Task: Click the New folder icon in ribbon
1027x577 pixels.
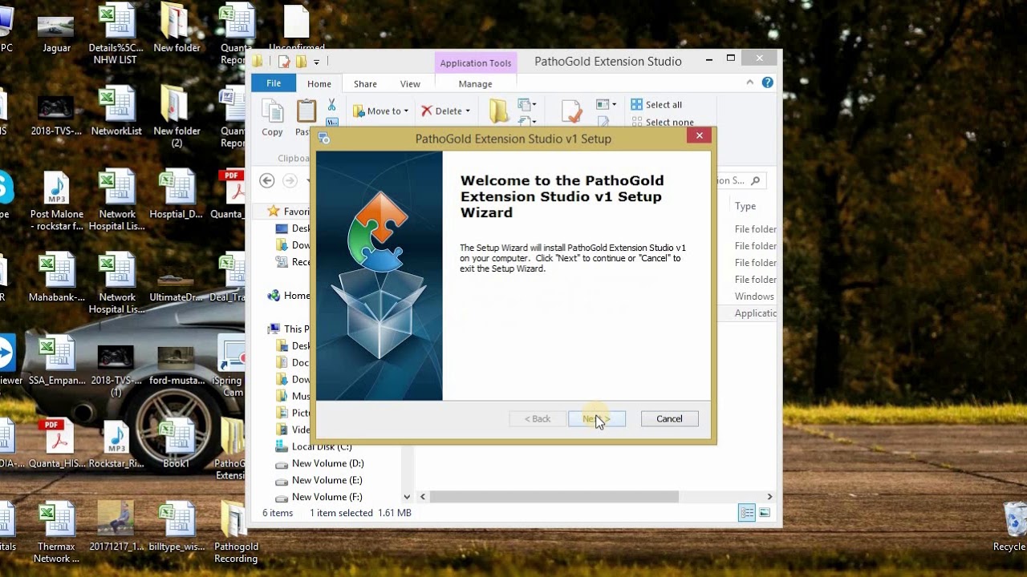Action: (x=499, y=111)
